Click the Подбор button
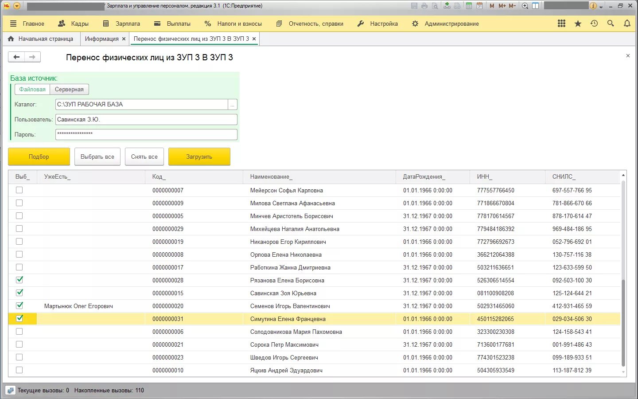 [39, 156]
